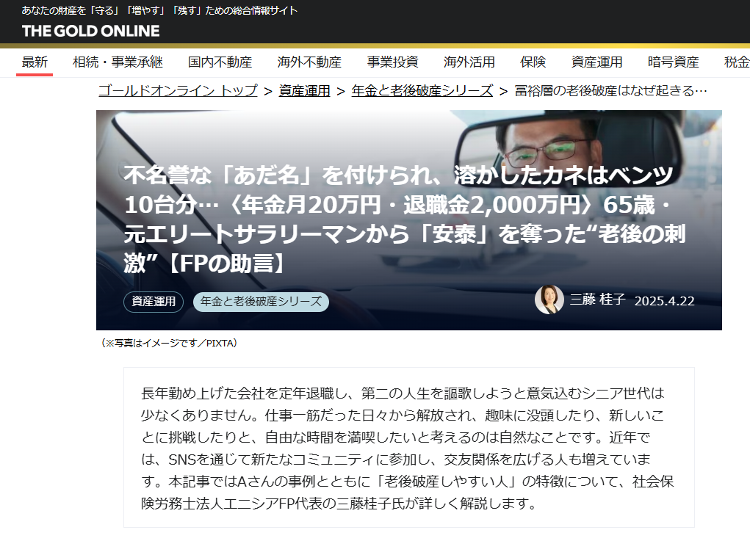
Task: Click THE GOLD ONLINE site logo
Action: coord(90,31)
